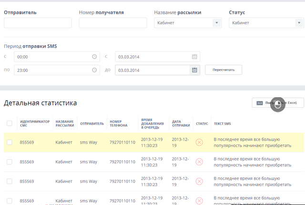Toggle select-all checkbox in table header

(x=10, y=123)
